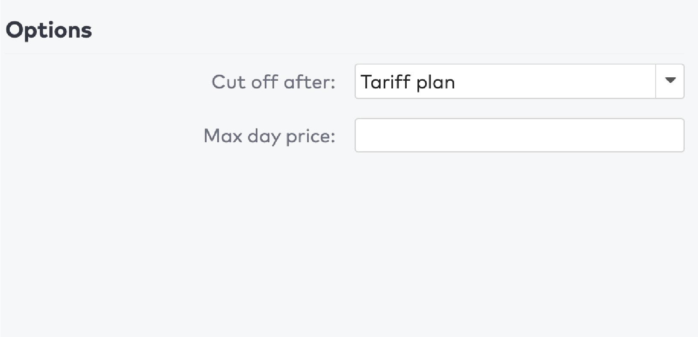Select the Options section heading
The image size is (698, 337).
pyautogui.click(x=49, y=29)
